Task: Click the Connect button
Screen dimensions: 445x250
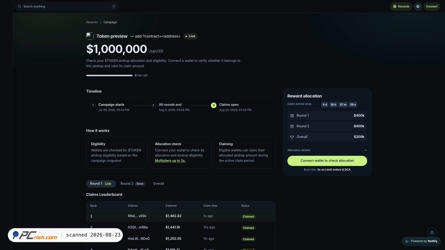Action: pyautogui.click(x=432, y=6)
